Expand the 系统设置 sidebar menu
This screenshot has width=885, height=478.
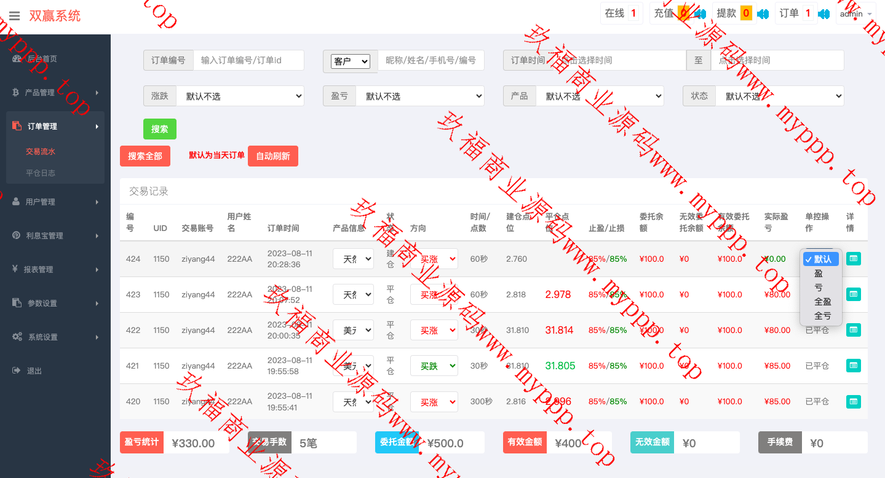point(55,337)
